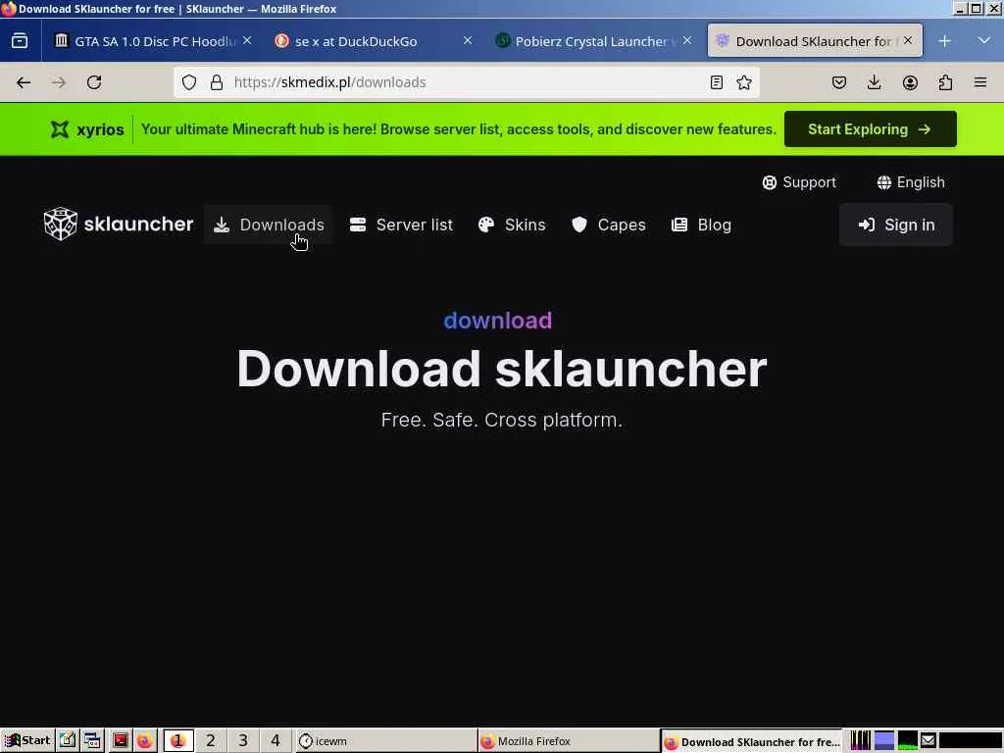Click the network monitor tray graph
1004x753 pixels.
pyautogui.click(x=907, y=741)
